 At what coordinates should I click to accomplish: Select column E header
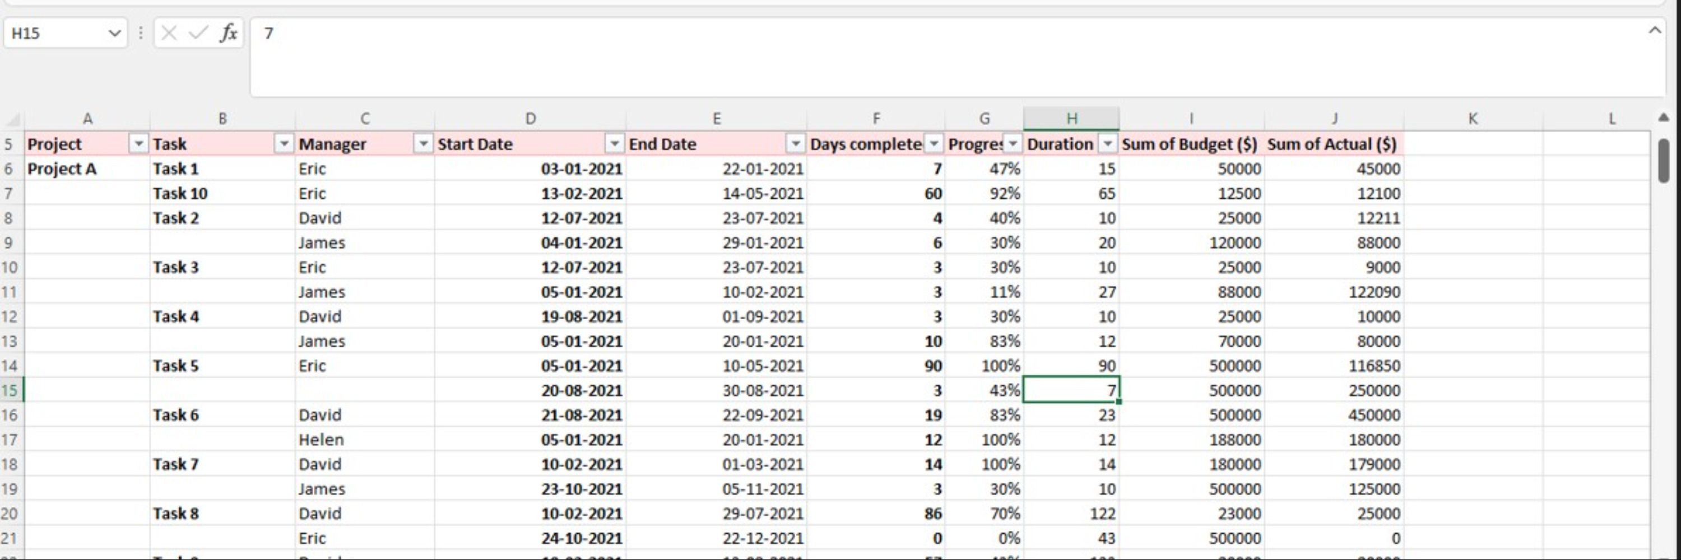click(x=717, y=119)
